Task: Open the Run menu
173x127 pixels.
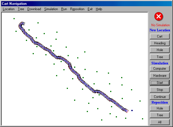Action: pos(64,9)
